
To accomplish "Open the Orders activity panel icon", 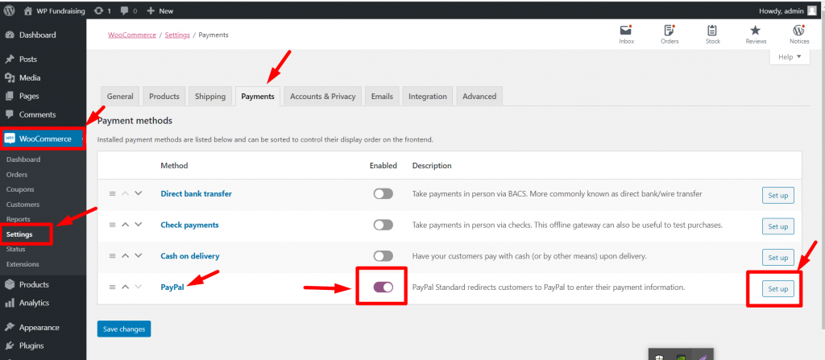I will 670,35.
